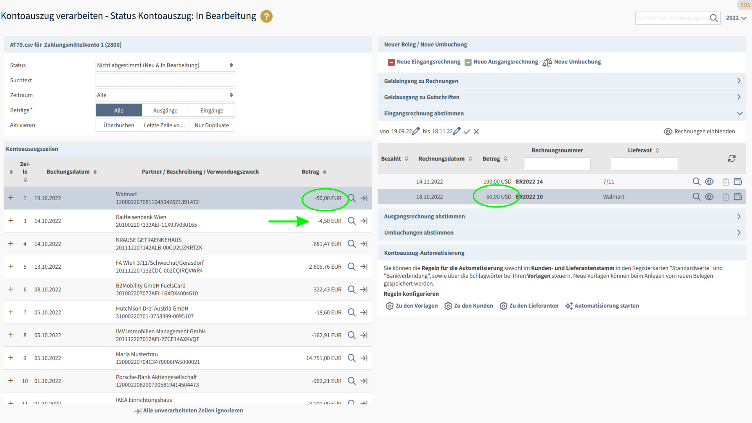Edit the 'von 19.09.22' date pencil icon
Viewport: 752px width, 423px height.
tap(416, 131)
